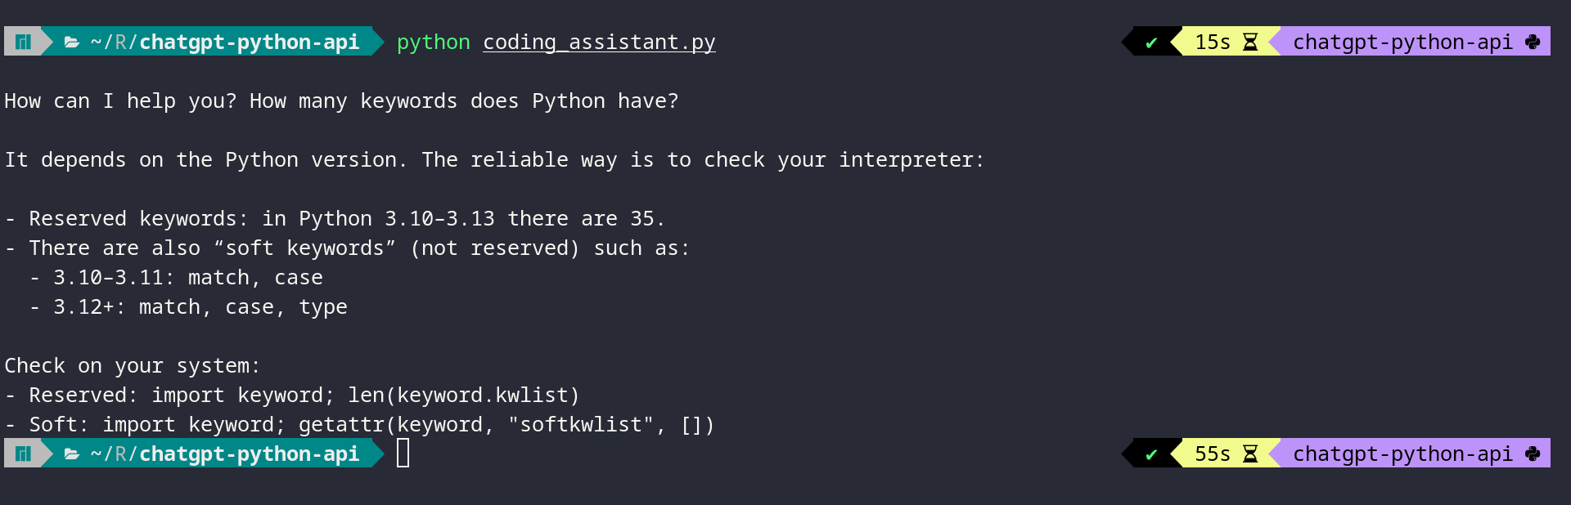Click the hourglass icon next to 55s
Image resolution: width=1571 pixels, height=505 pixels.
click(x=1250, y=454)
